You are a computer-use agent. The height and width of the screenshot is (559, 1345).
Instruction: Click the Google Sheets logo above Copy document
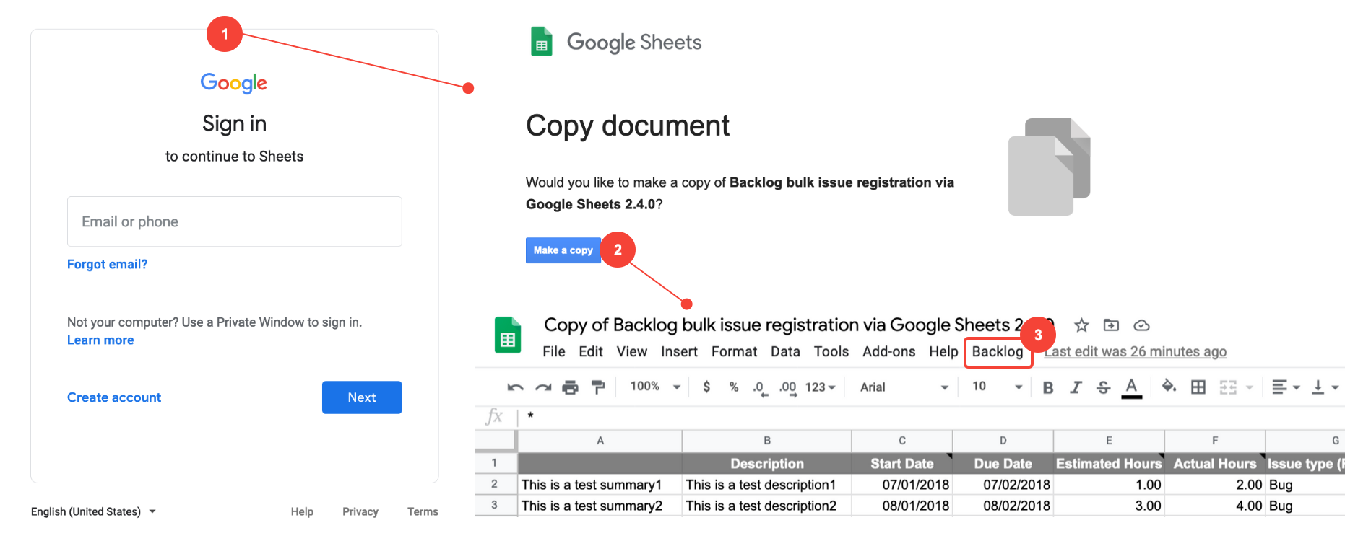tap(615, 42)
